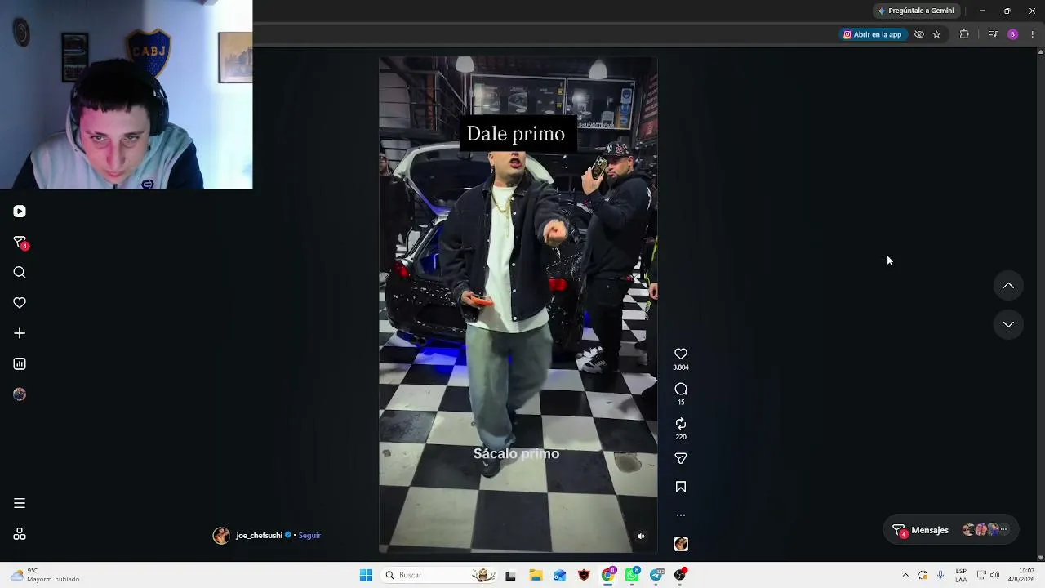This screenshot has width=1045, height=588.
Task: Like the reel with heart icon
Action: coord(681,354)
